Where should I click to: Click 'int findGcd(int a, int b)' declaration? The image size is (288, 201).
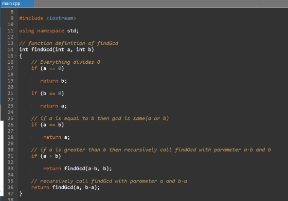57,49
